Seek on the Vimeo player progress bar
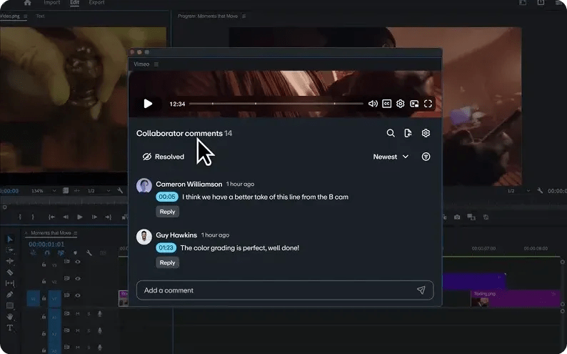567x354 pixels. 276,104
